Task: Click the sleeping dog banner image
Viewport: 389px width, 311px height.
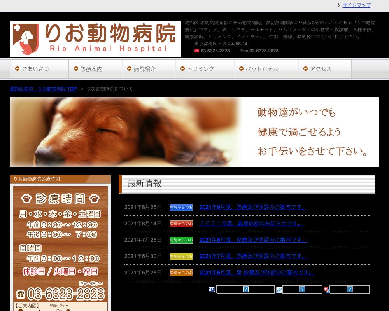Action: click(x=117, y=131)
